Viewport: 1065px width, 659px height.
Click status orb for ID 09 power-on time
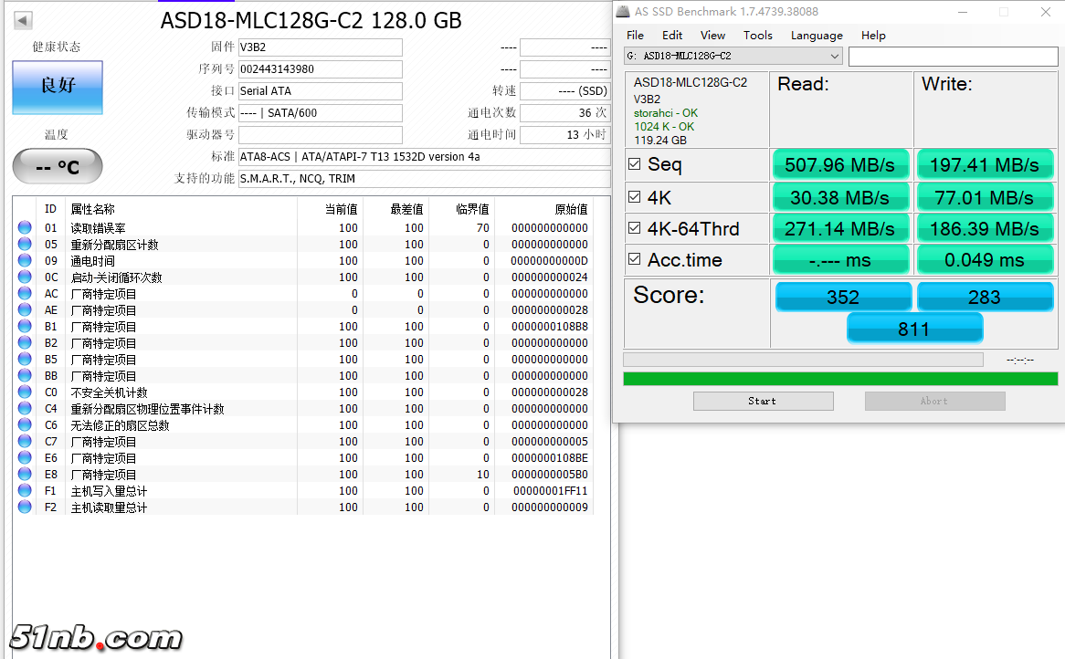click(25, 261)
